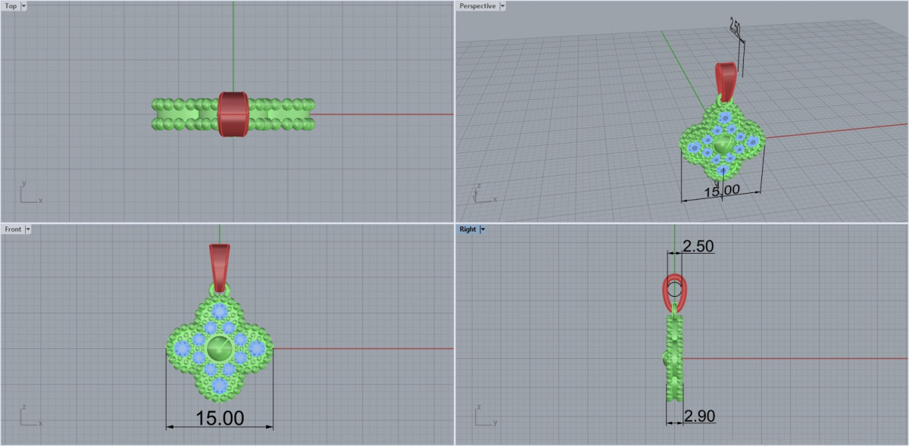The image size is (909, 446).
Task: Select the red bail in Perspective view
Action: tap(725, 82)
